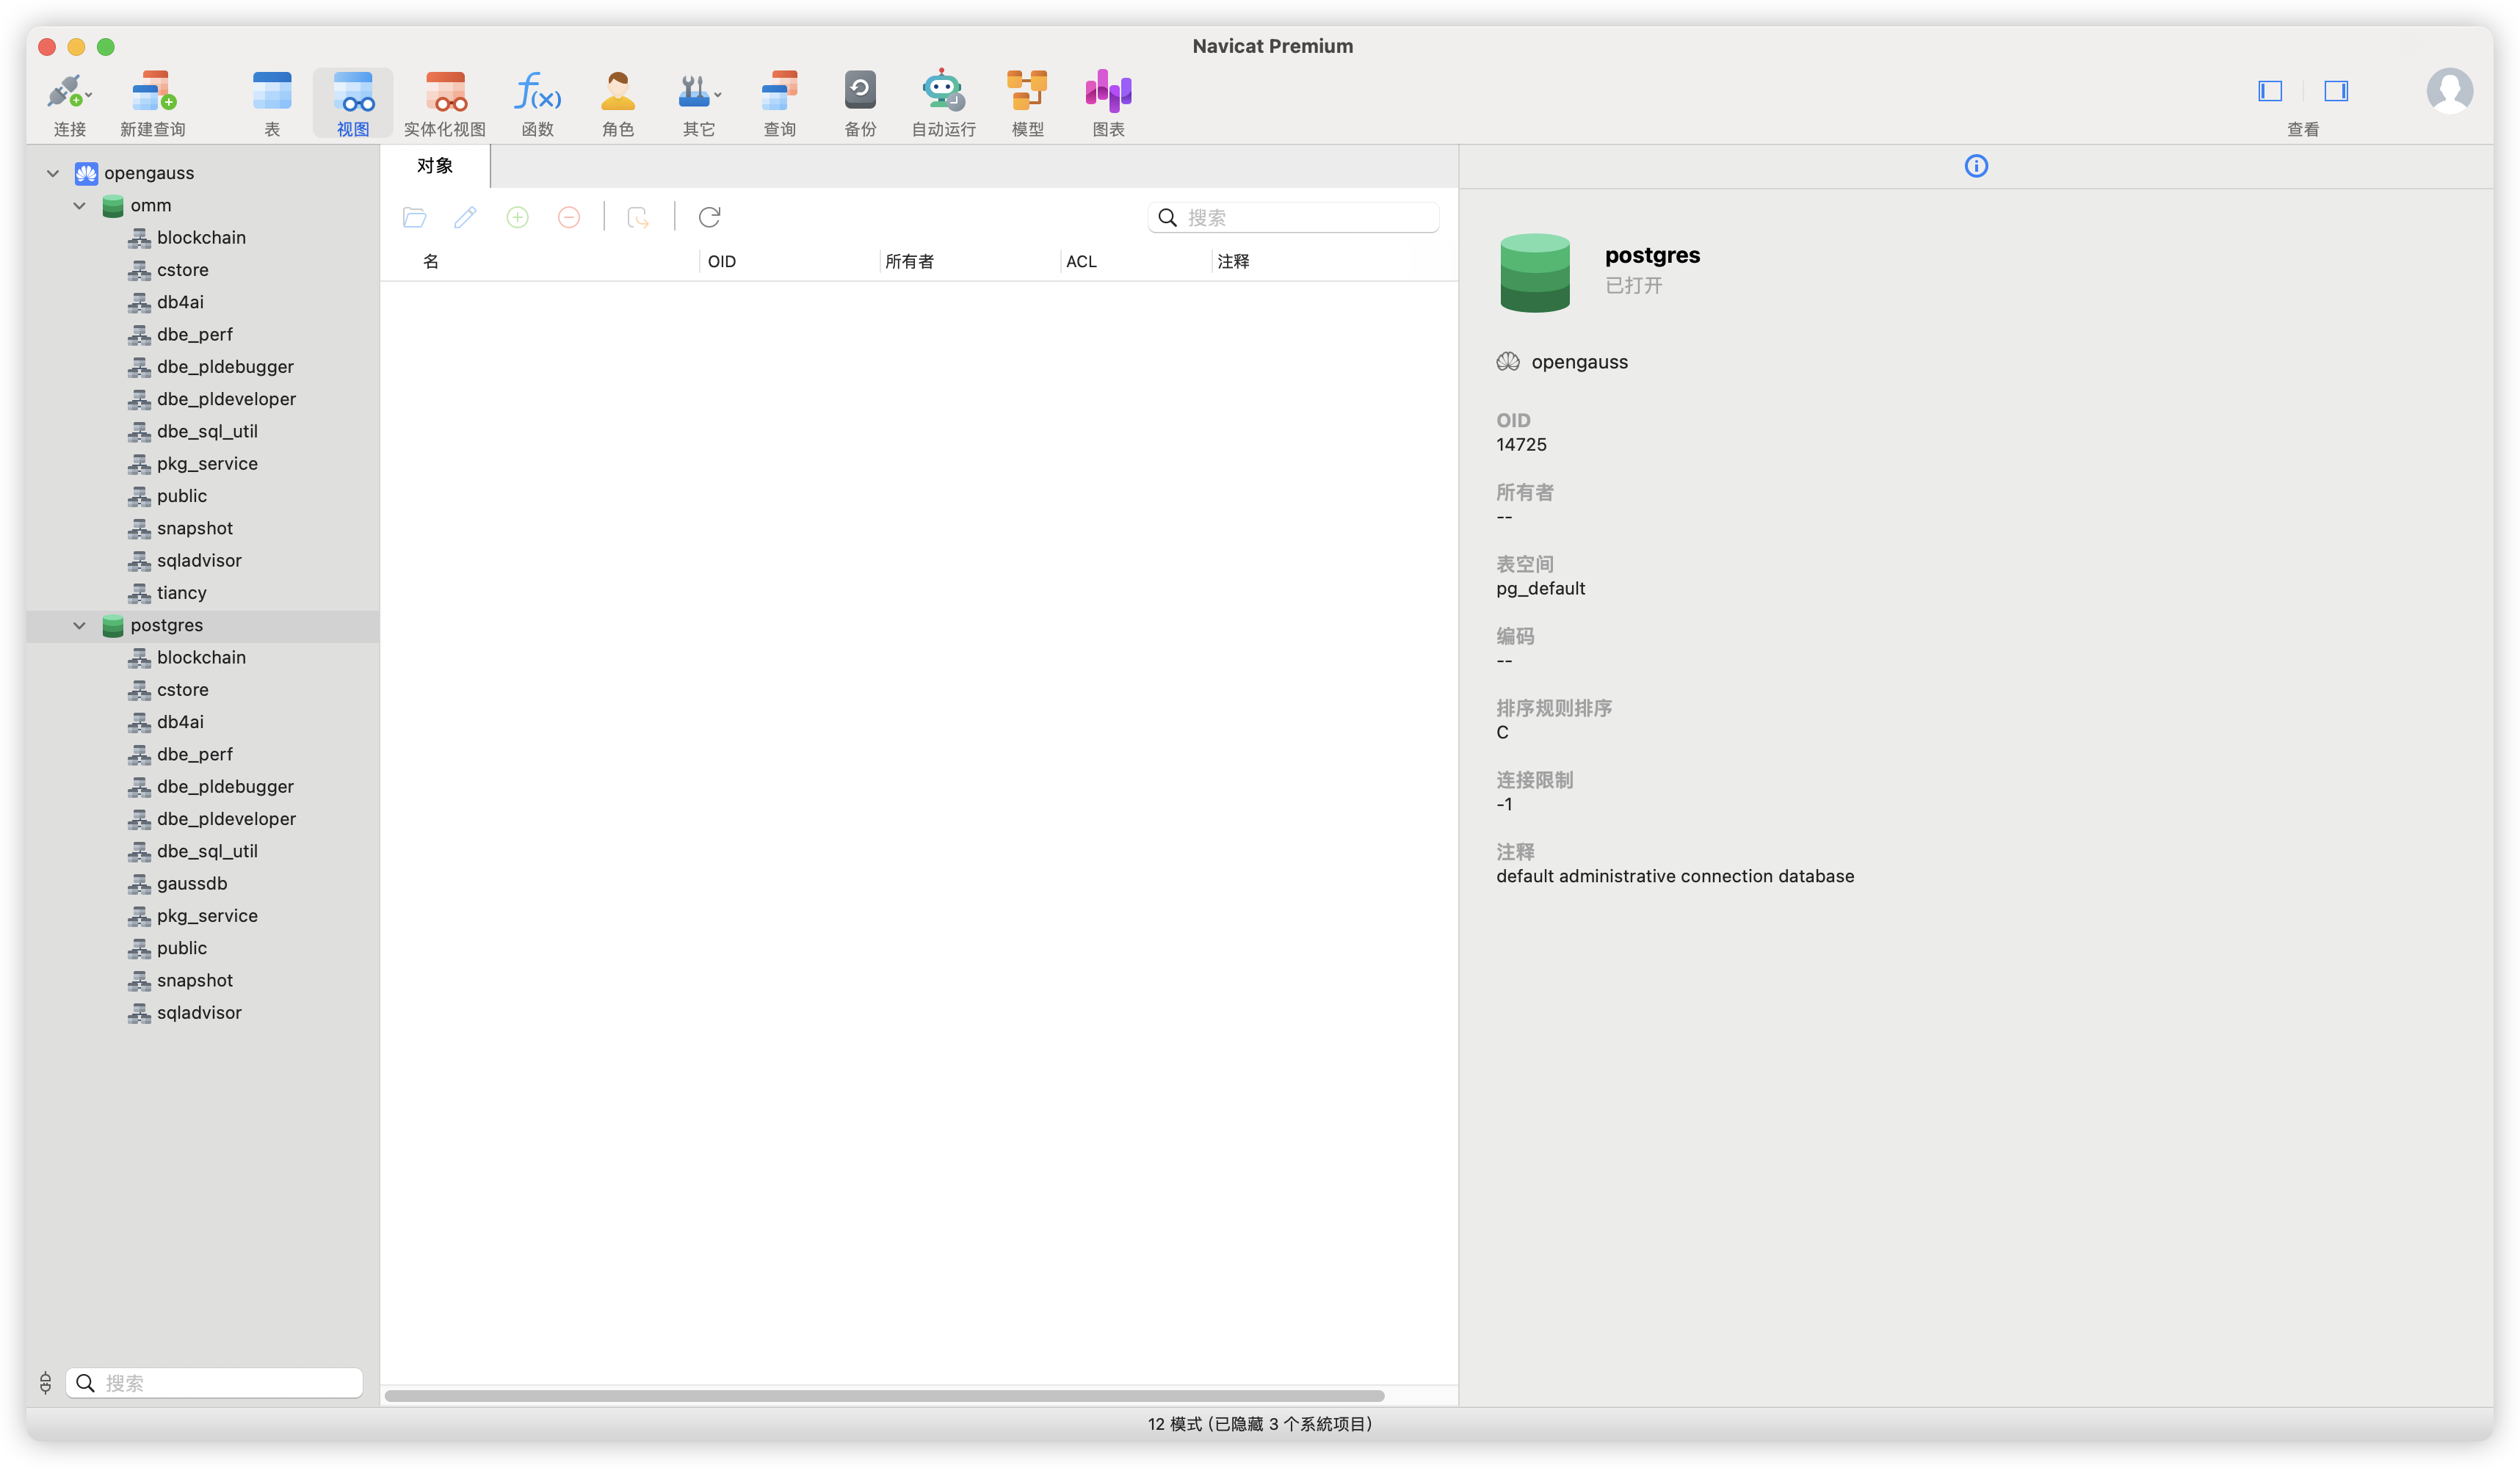Screen dimensions: 2520x1468
Task: Collapse the opengauss connection node
Action: (x=53, y=173)
